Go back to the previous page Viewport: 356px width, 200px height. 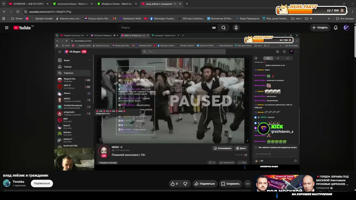pos(4,12)
